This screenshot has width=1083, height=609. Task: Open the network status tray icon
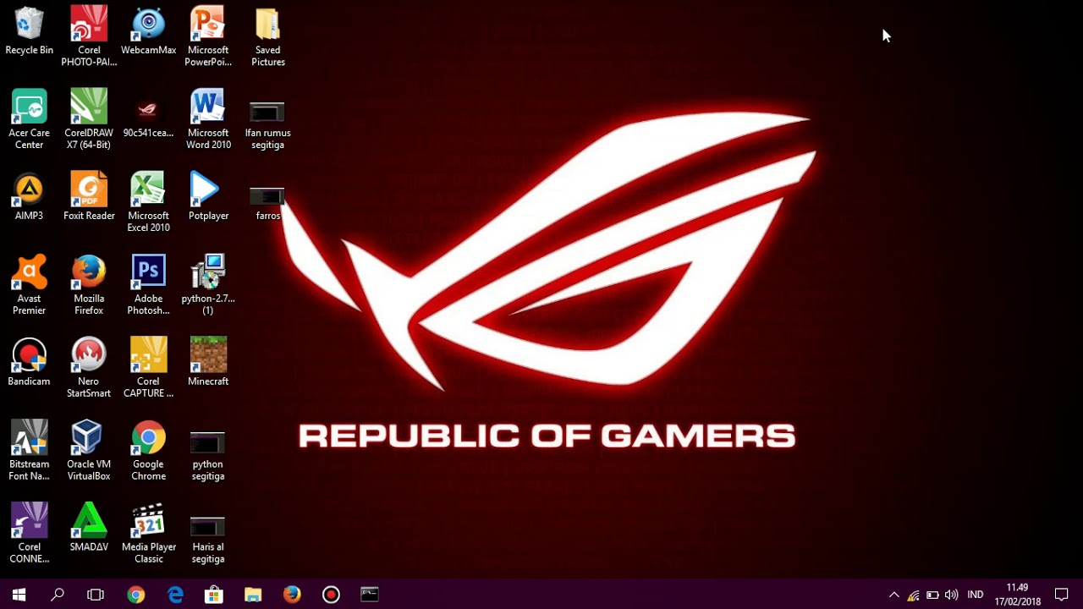(913, 595)
